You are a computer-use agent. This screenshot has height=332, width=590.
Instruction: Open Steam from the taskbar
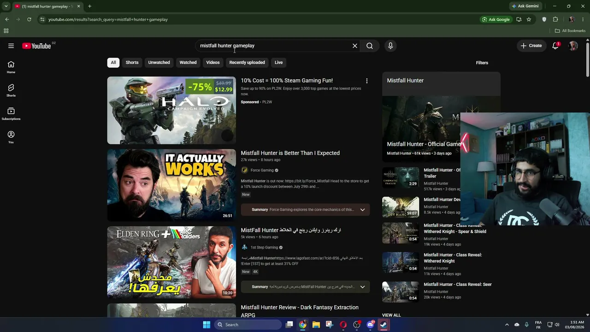coord(383,325)
